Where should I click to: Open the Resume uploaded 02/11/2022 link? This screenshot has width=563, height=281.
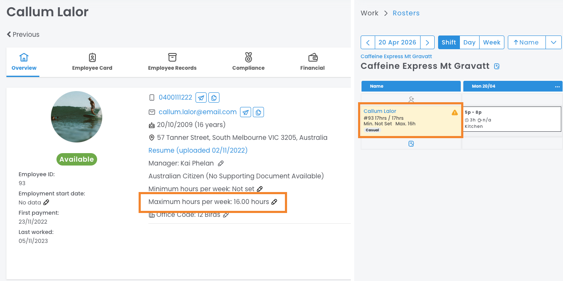point(198,151)
